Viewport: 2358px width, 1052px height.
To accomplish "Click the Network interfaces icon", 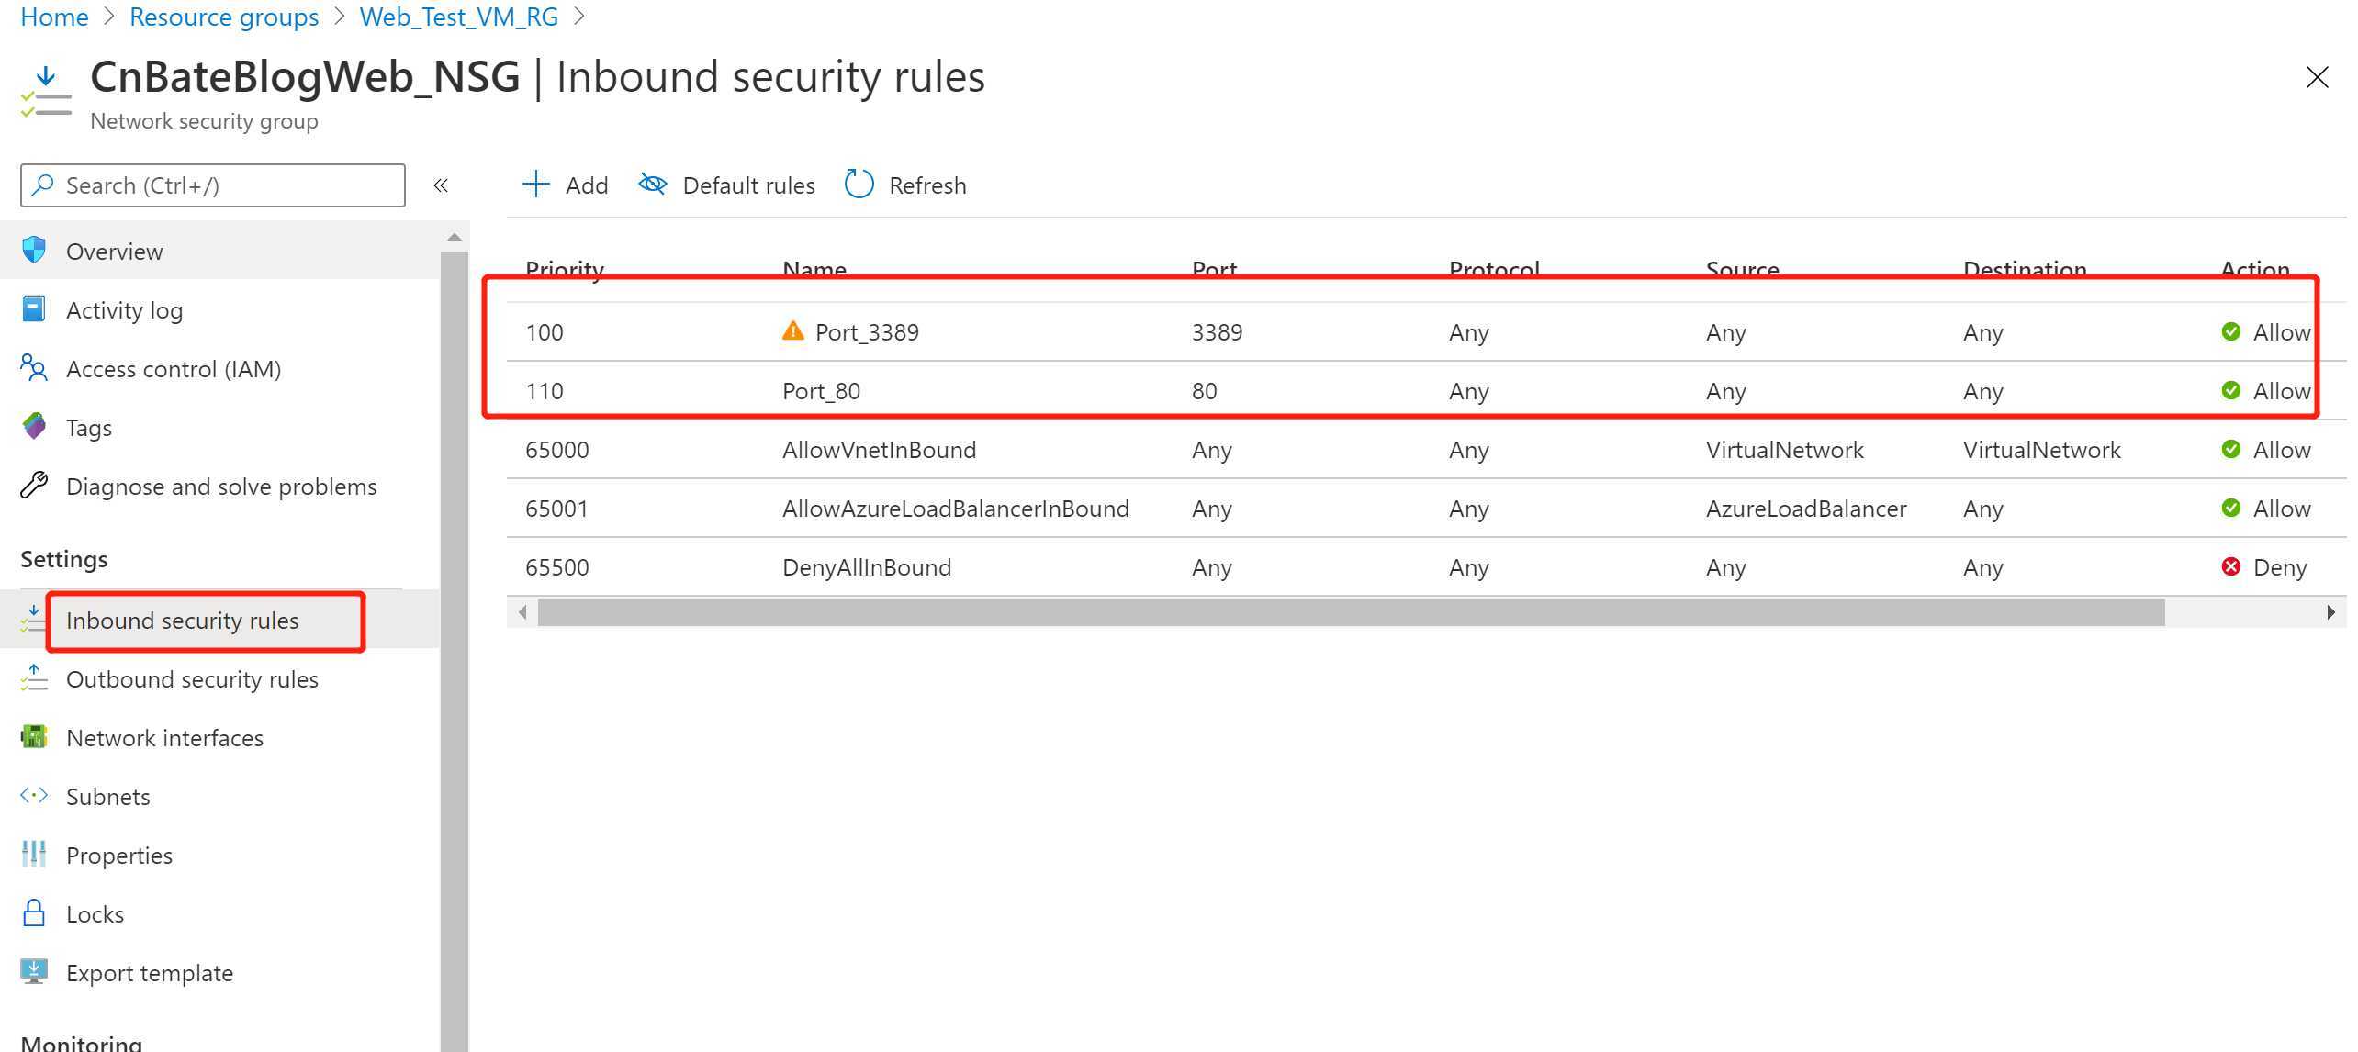I will pyautogui.click(x=34, y=736).
